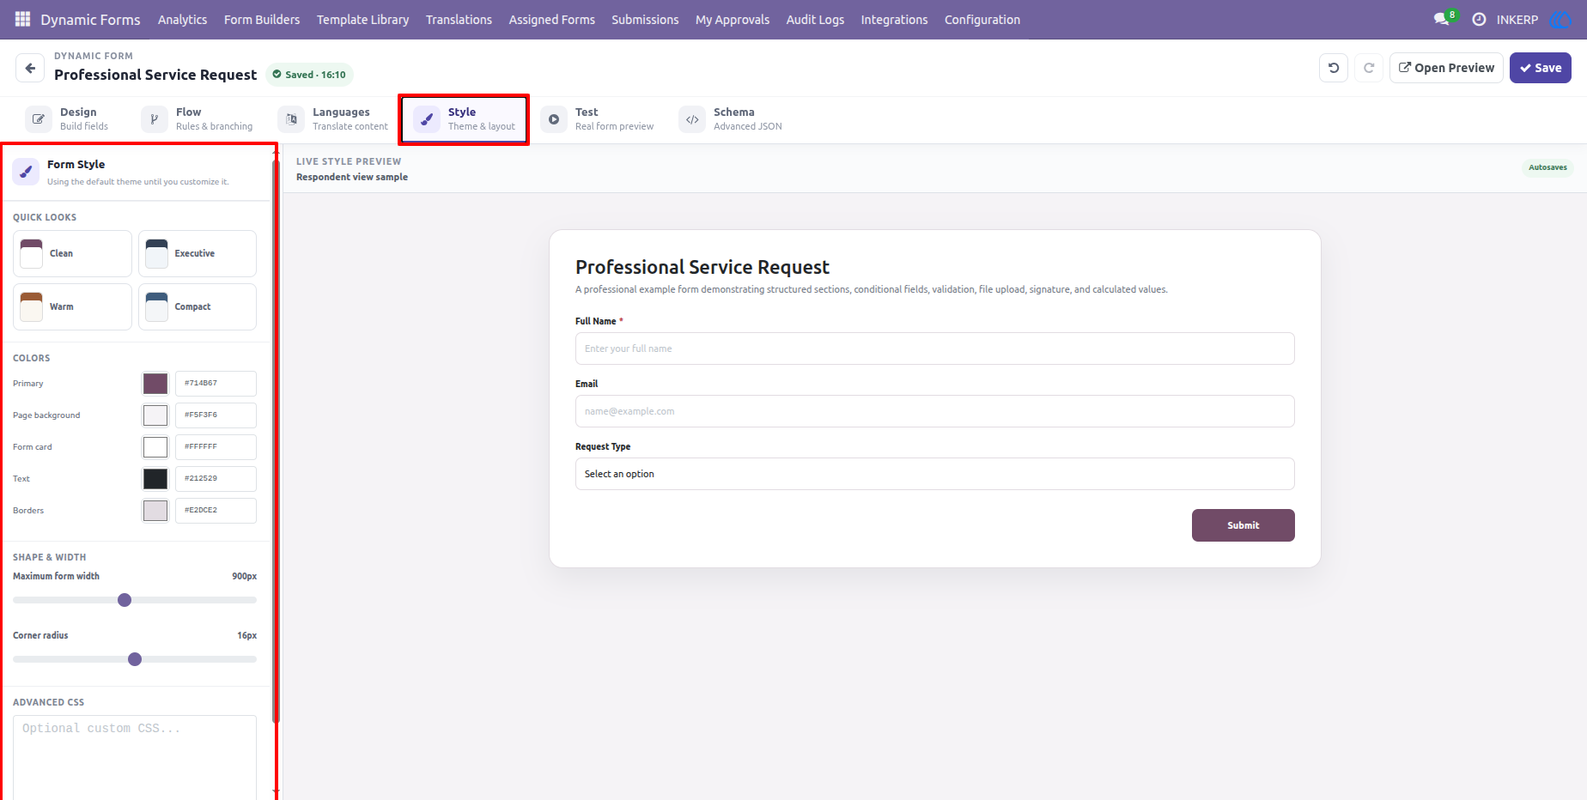Click the Page background color swatch

coord(155,415)
